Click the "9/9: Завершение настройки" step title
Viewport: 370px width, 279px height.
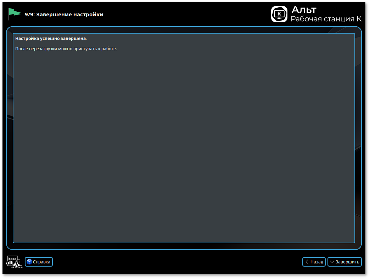64,15
